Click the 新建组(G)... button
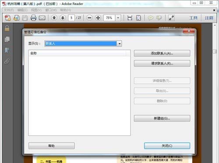This screenshot has width=219, height=163. tap(162, 118)
